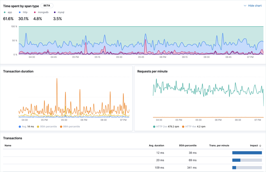
Task: Toggle the HTTP 4xx legend icon
Action: 183,127
